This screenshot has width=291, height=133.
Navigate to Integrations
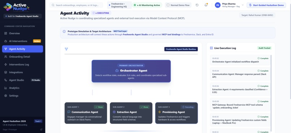(22, 72)
